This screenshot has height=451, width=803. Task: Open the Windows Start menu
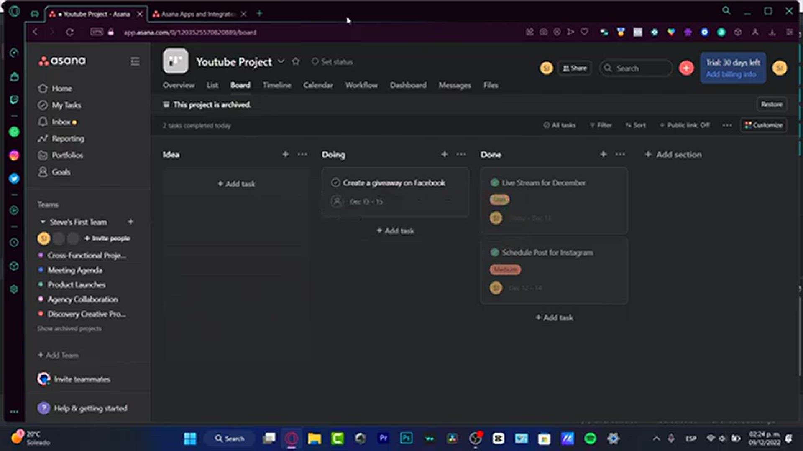pyautogui.click(x=190, y=438)
